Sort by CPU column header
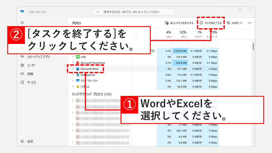272x153 pixels. coord(165,34)
